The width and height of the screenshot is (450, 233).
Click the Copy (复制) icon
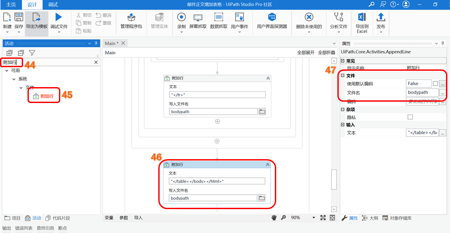pos(78,23)
